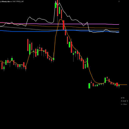Click the '0.73' price value
The height and width of the screenshot is (129, 129).
(x=123, y=98)
